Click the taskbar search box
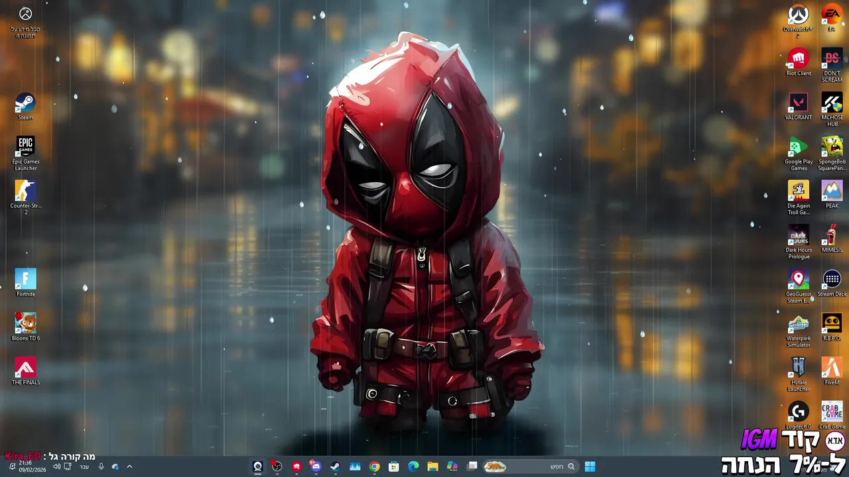The height and width of the screenshot is (477, 849). 531,466
